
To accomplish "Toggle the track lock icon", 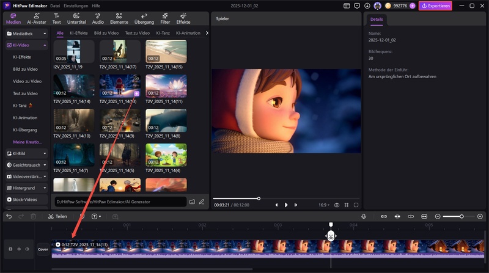I will click(x=10, y=249).
